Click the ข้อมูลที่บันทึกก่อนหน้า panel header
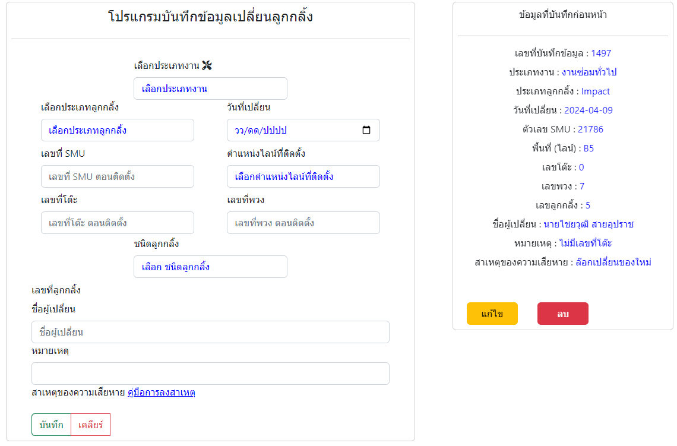 coord(562,15)
